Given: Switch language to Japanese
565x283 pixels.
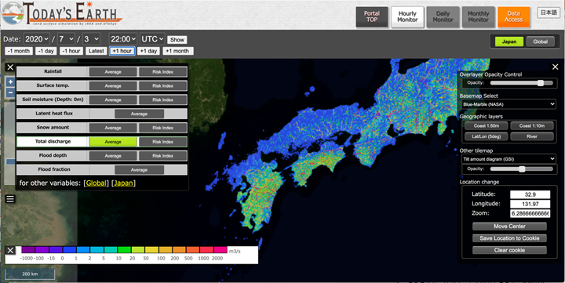Looking at the screenshot, I should coord(549,13).
